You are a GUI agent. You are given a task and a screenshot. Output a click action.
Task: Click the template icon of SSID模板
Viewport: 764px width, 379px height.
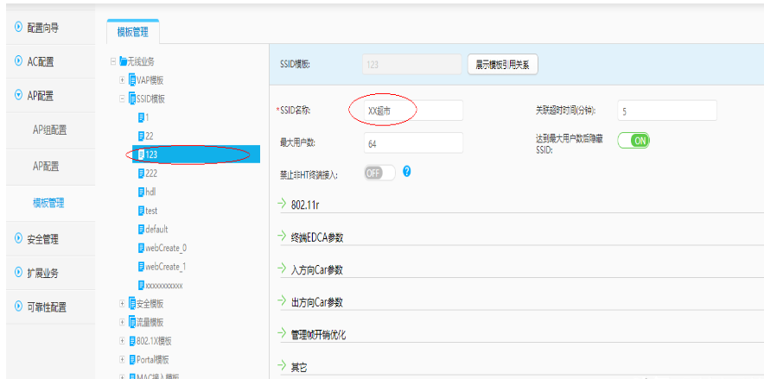(132, 98)
